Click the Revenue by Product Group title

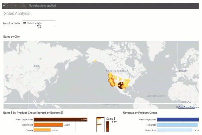point(140,113)
